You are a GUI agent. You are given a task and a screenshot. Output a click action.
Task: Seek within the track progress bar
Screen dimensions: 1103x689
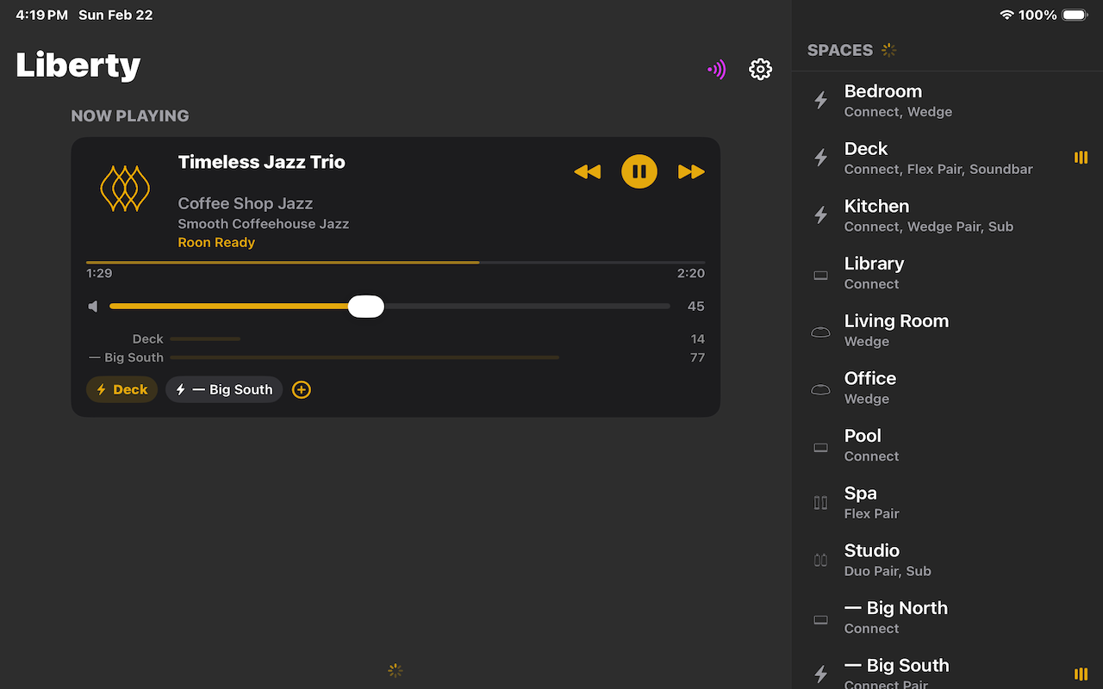click(x=396, y=262)
